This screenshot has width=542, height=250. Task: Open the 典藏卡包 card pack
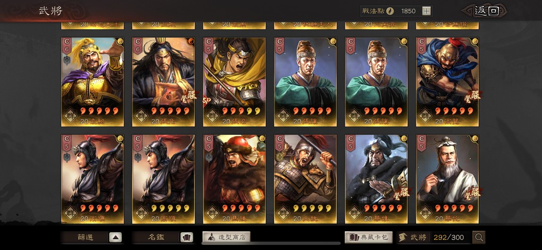coord(369,237)
